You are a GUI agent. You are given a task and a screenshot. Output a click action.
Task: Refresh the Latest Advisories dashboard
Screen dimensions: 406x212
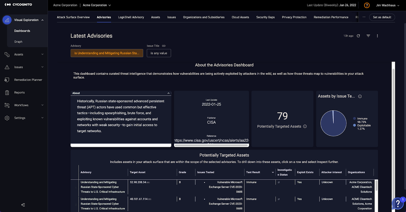(x=358, y=36)
